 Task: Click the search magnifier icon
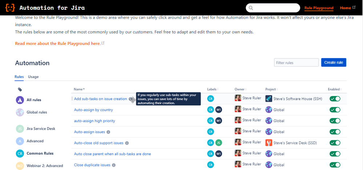coord(251,8)
